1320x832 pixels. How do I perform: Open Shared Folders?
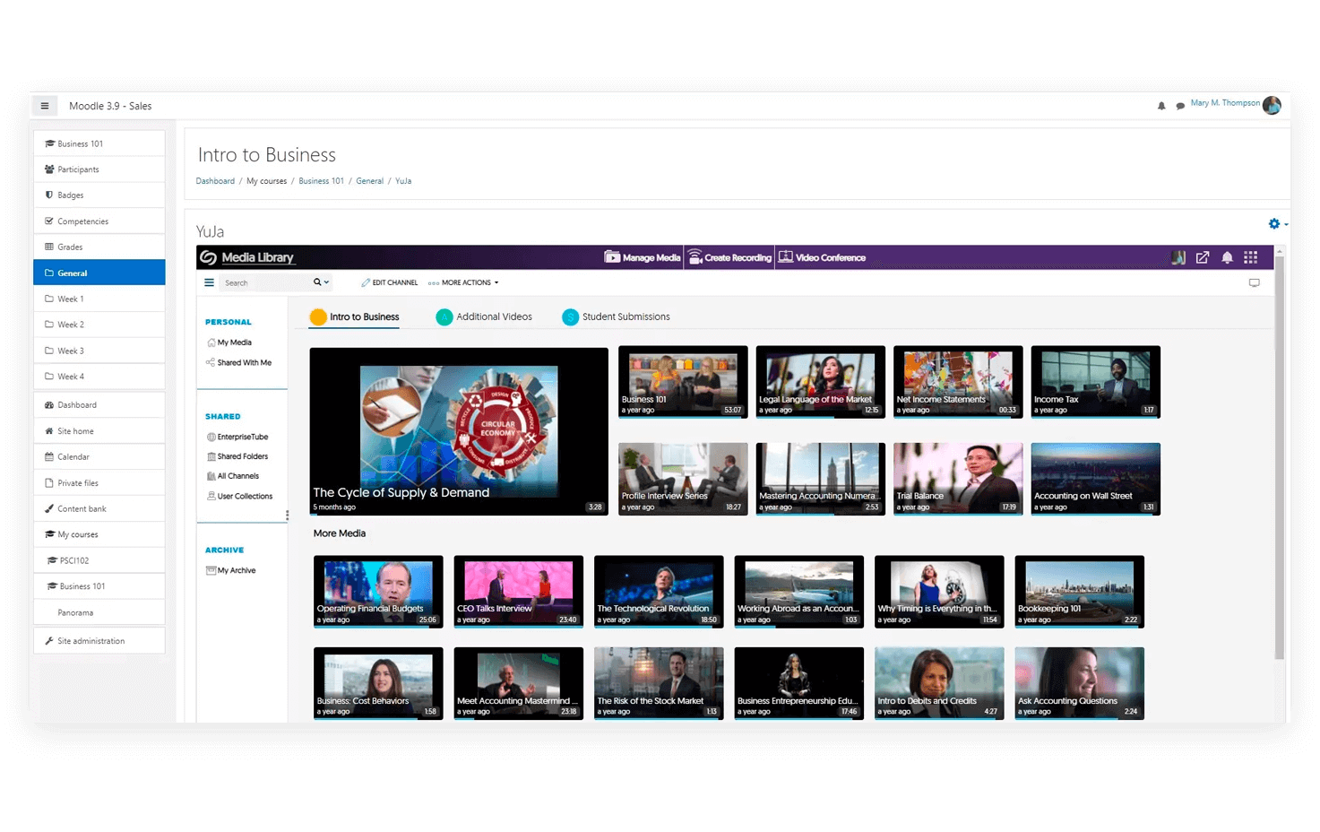tap(237, 456)
